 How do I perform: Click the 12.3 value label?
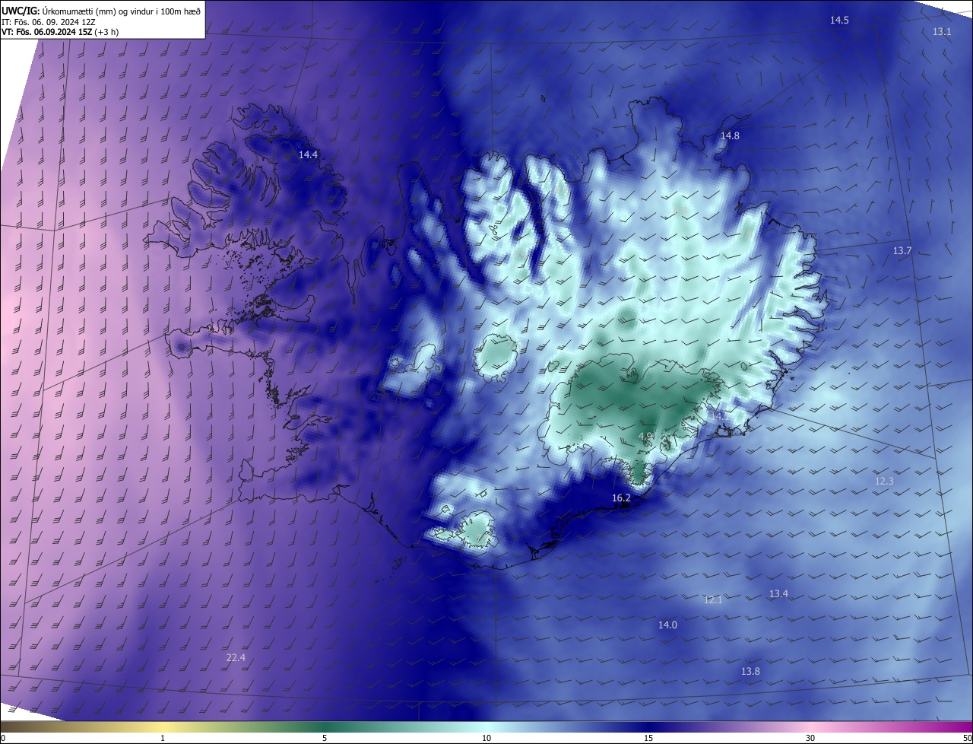(x=884, y=482)
